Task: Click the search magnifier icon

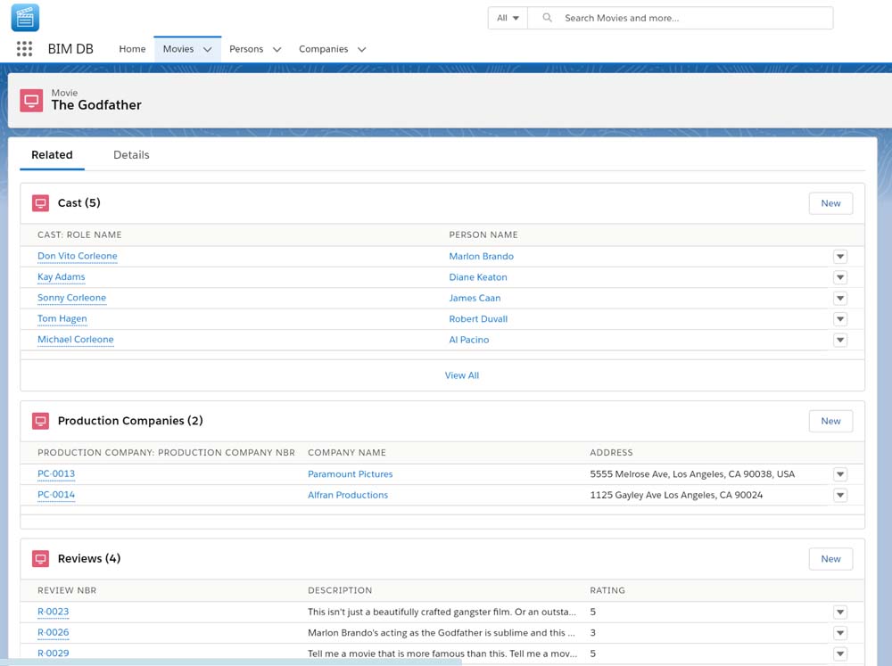Action: (548, 18)
